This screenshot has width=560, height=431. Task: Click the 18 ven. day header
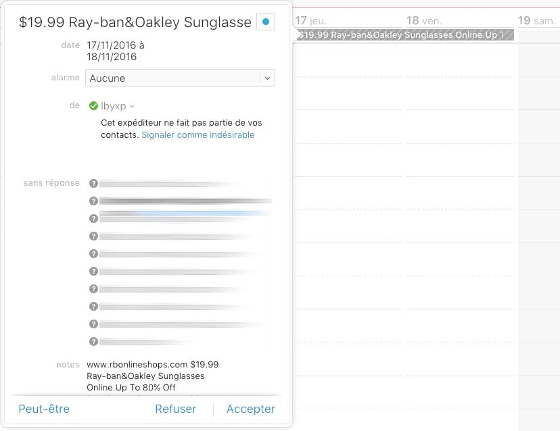424,21
